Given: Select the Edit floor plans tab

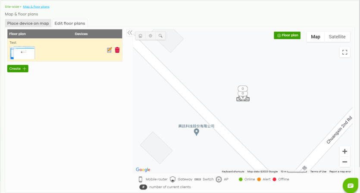Looking at the screenshot, I should point(70,23).
